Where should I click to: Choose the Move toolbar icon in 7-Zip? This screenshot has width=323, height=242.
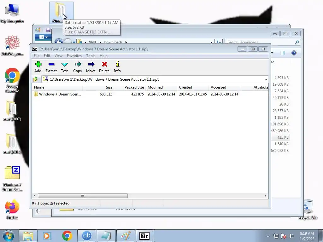pos(91,67)
